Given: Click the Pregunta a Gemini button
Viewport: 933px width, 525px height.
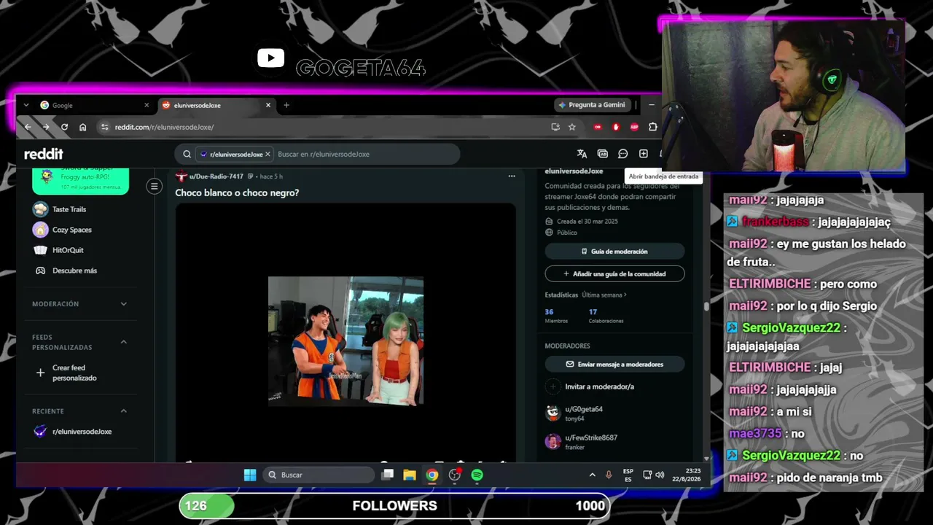Looking at the screenshot, I should 592,105.
